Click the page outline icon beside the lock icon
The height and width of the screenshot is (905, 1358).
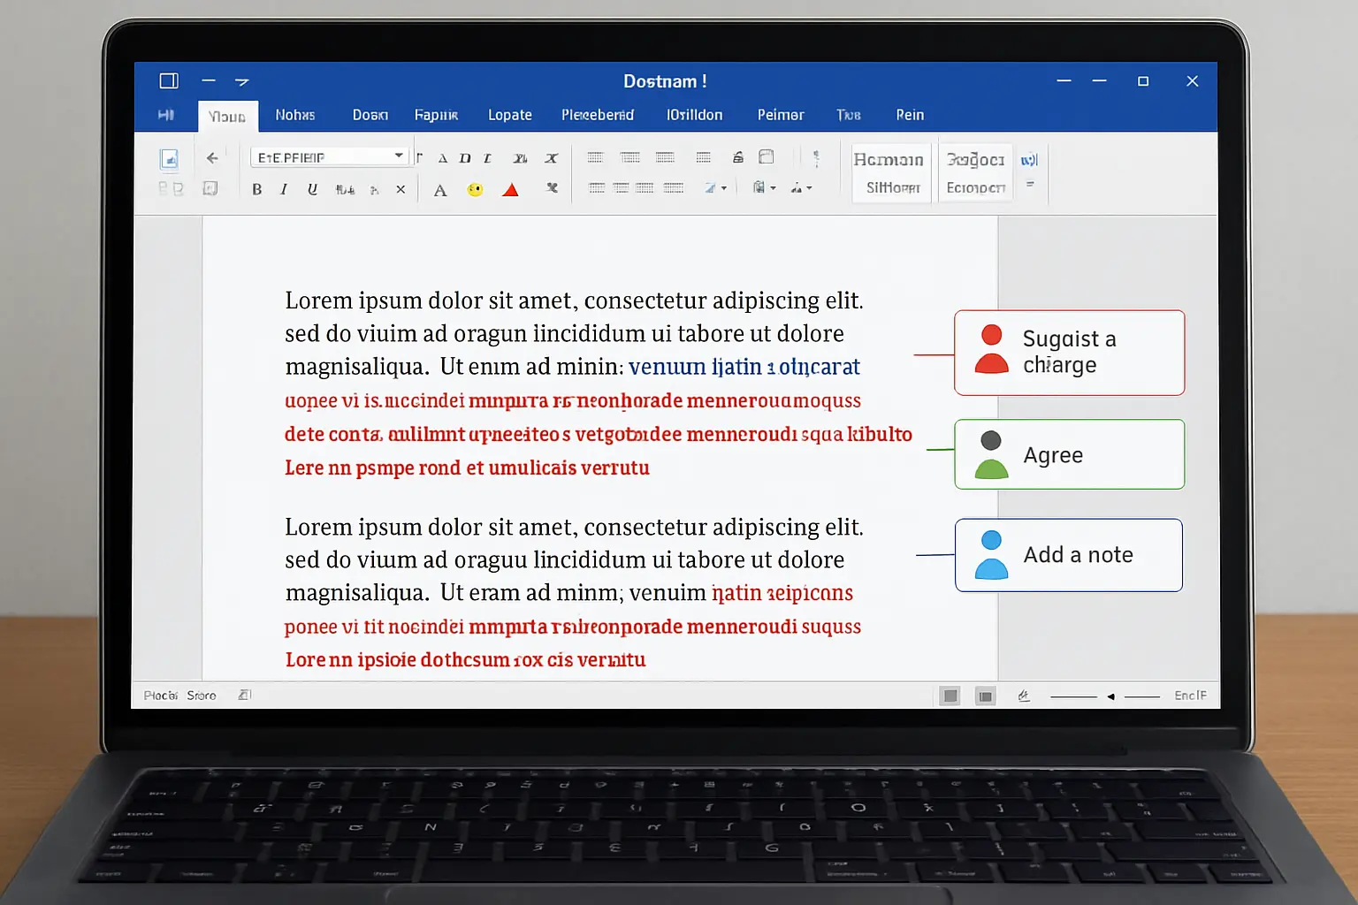(x=767, y=156)
